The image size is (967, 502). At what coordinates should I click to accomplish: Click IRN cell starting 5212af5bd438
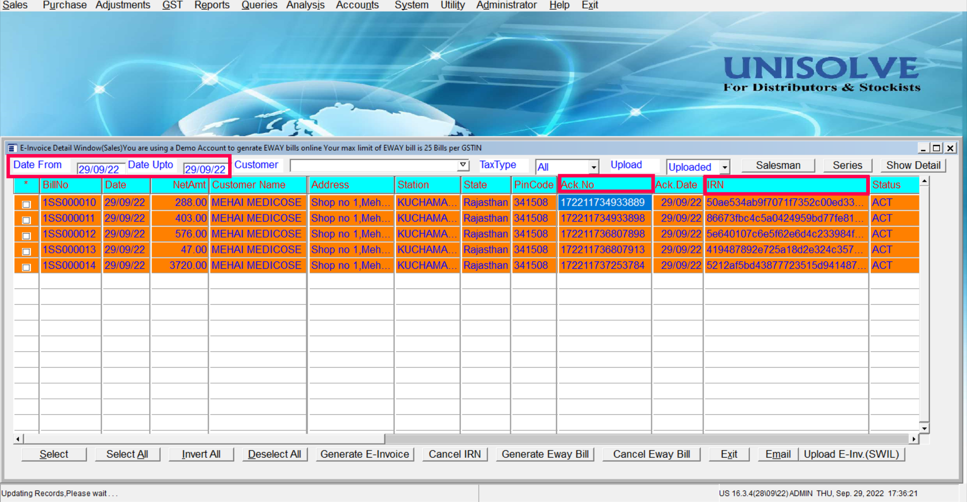pos(786,265)
